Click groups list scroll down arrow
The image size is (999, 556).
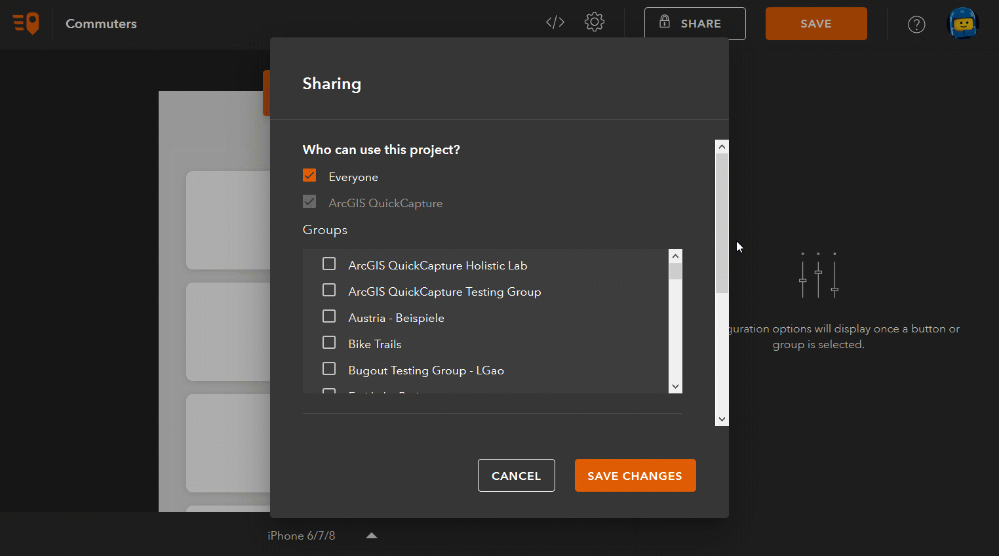[x=675, y=387]
